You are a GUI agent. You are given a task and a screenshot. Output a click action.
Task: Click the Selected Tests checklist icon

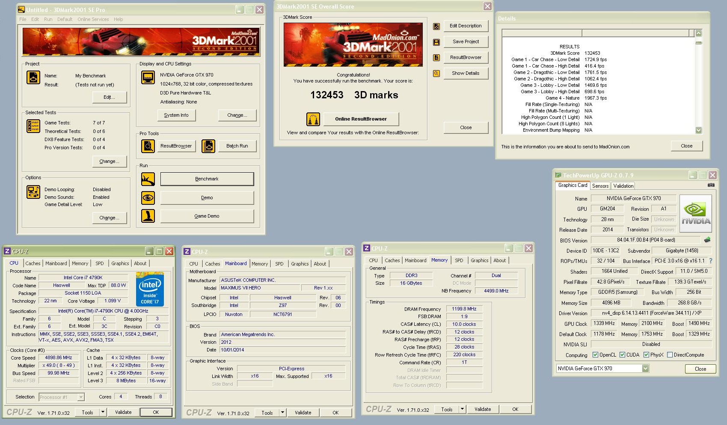coord(33,126)
